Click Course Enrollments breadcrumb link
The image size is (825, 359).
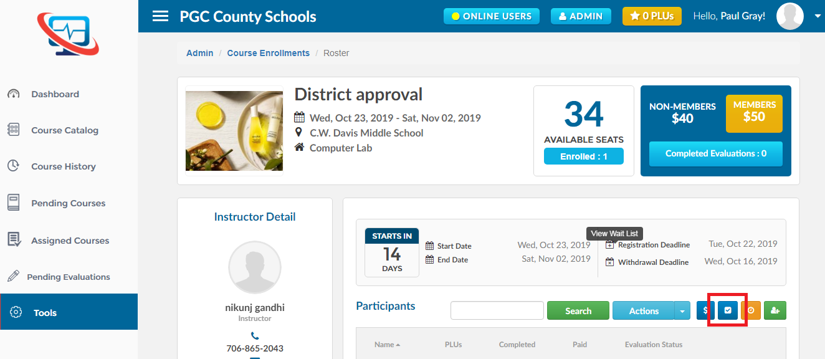pos(268,53)
